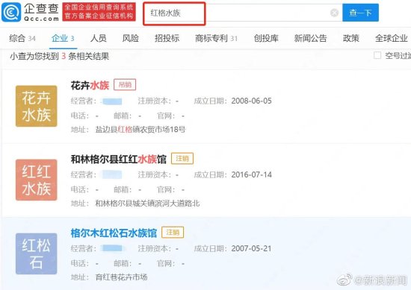
Task: Click address 和林格尔县城关镇滨河大道路北
Action: point(147,204)
